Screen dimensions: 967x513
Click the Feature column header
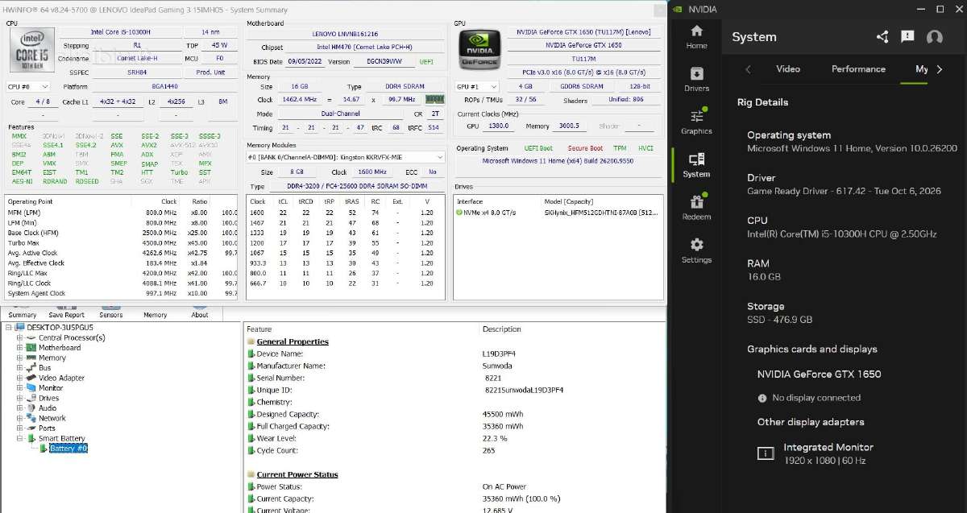[x=259, y=329]
